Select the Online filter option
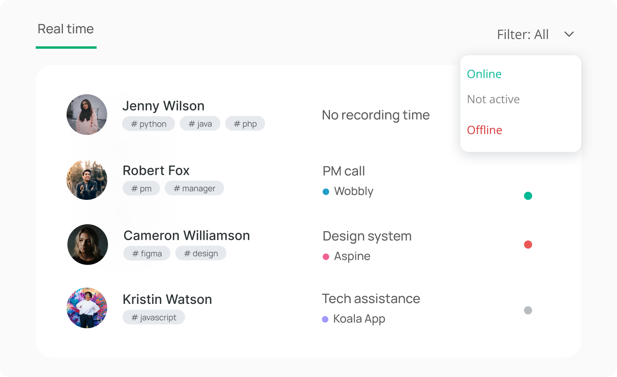 (484, 74)
